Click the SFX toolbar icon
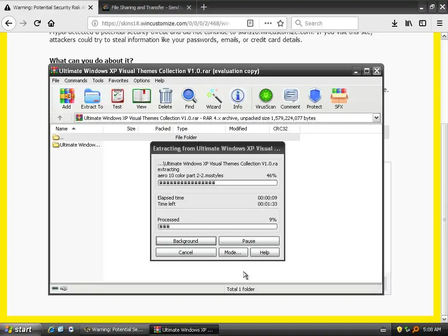This screenshot has width=448, height=336. 339,98
